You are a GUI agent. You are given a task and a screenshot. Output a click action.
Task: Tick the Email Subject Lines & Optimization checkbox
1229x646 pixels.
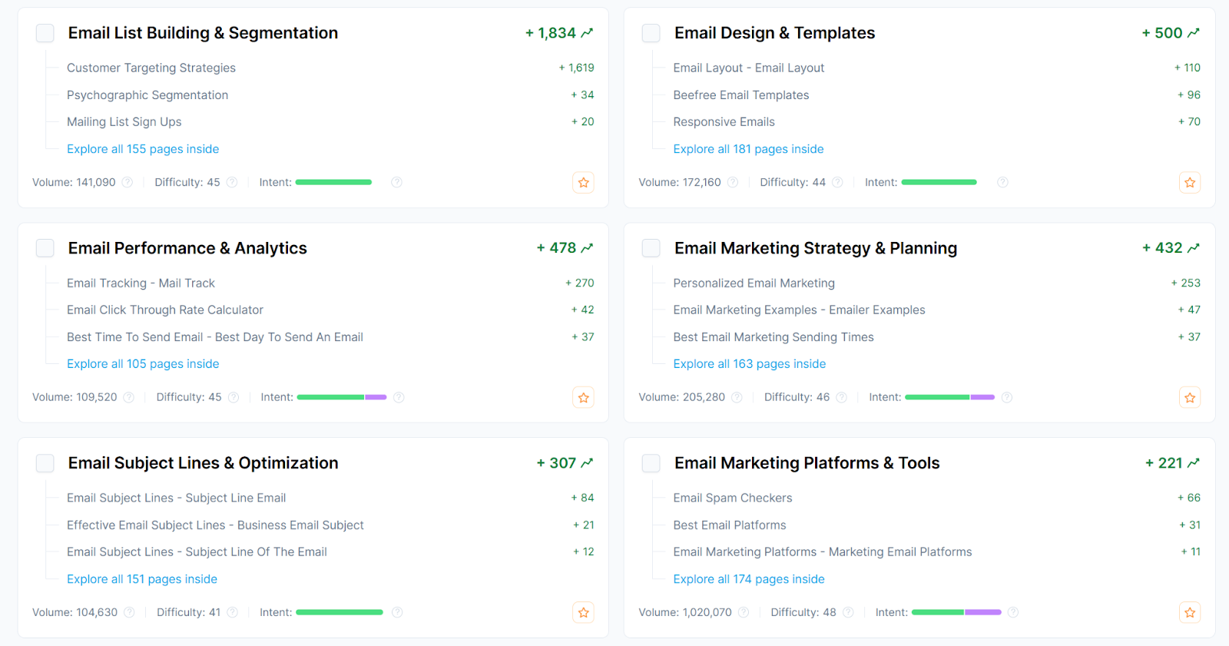[45, 463]
